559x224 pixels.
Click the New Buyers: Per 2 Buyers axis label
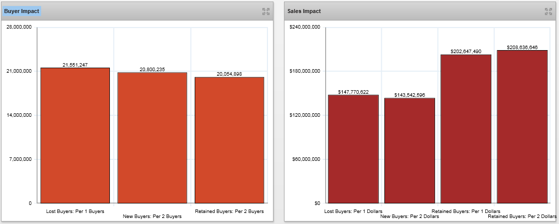point(152,216)
